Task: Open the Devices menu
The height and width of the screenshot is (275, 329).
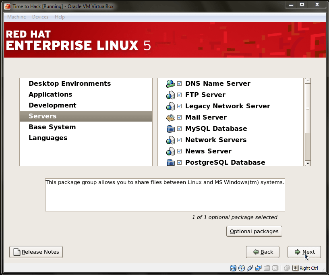Action: coord(40,17)
